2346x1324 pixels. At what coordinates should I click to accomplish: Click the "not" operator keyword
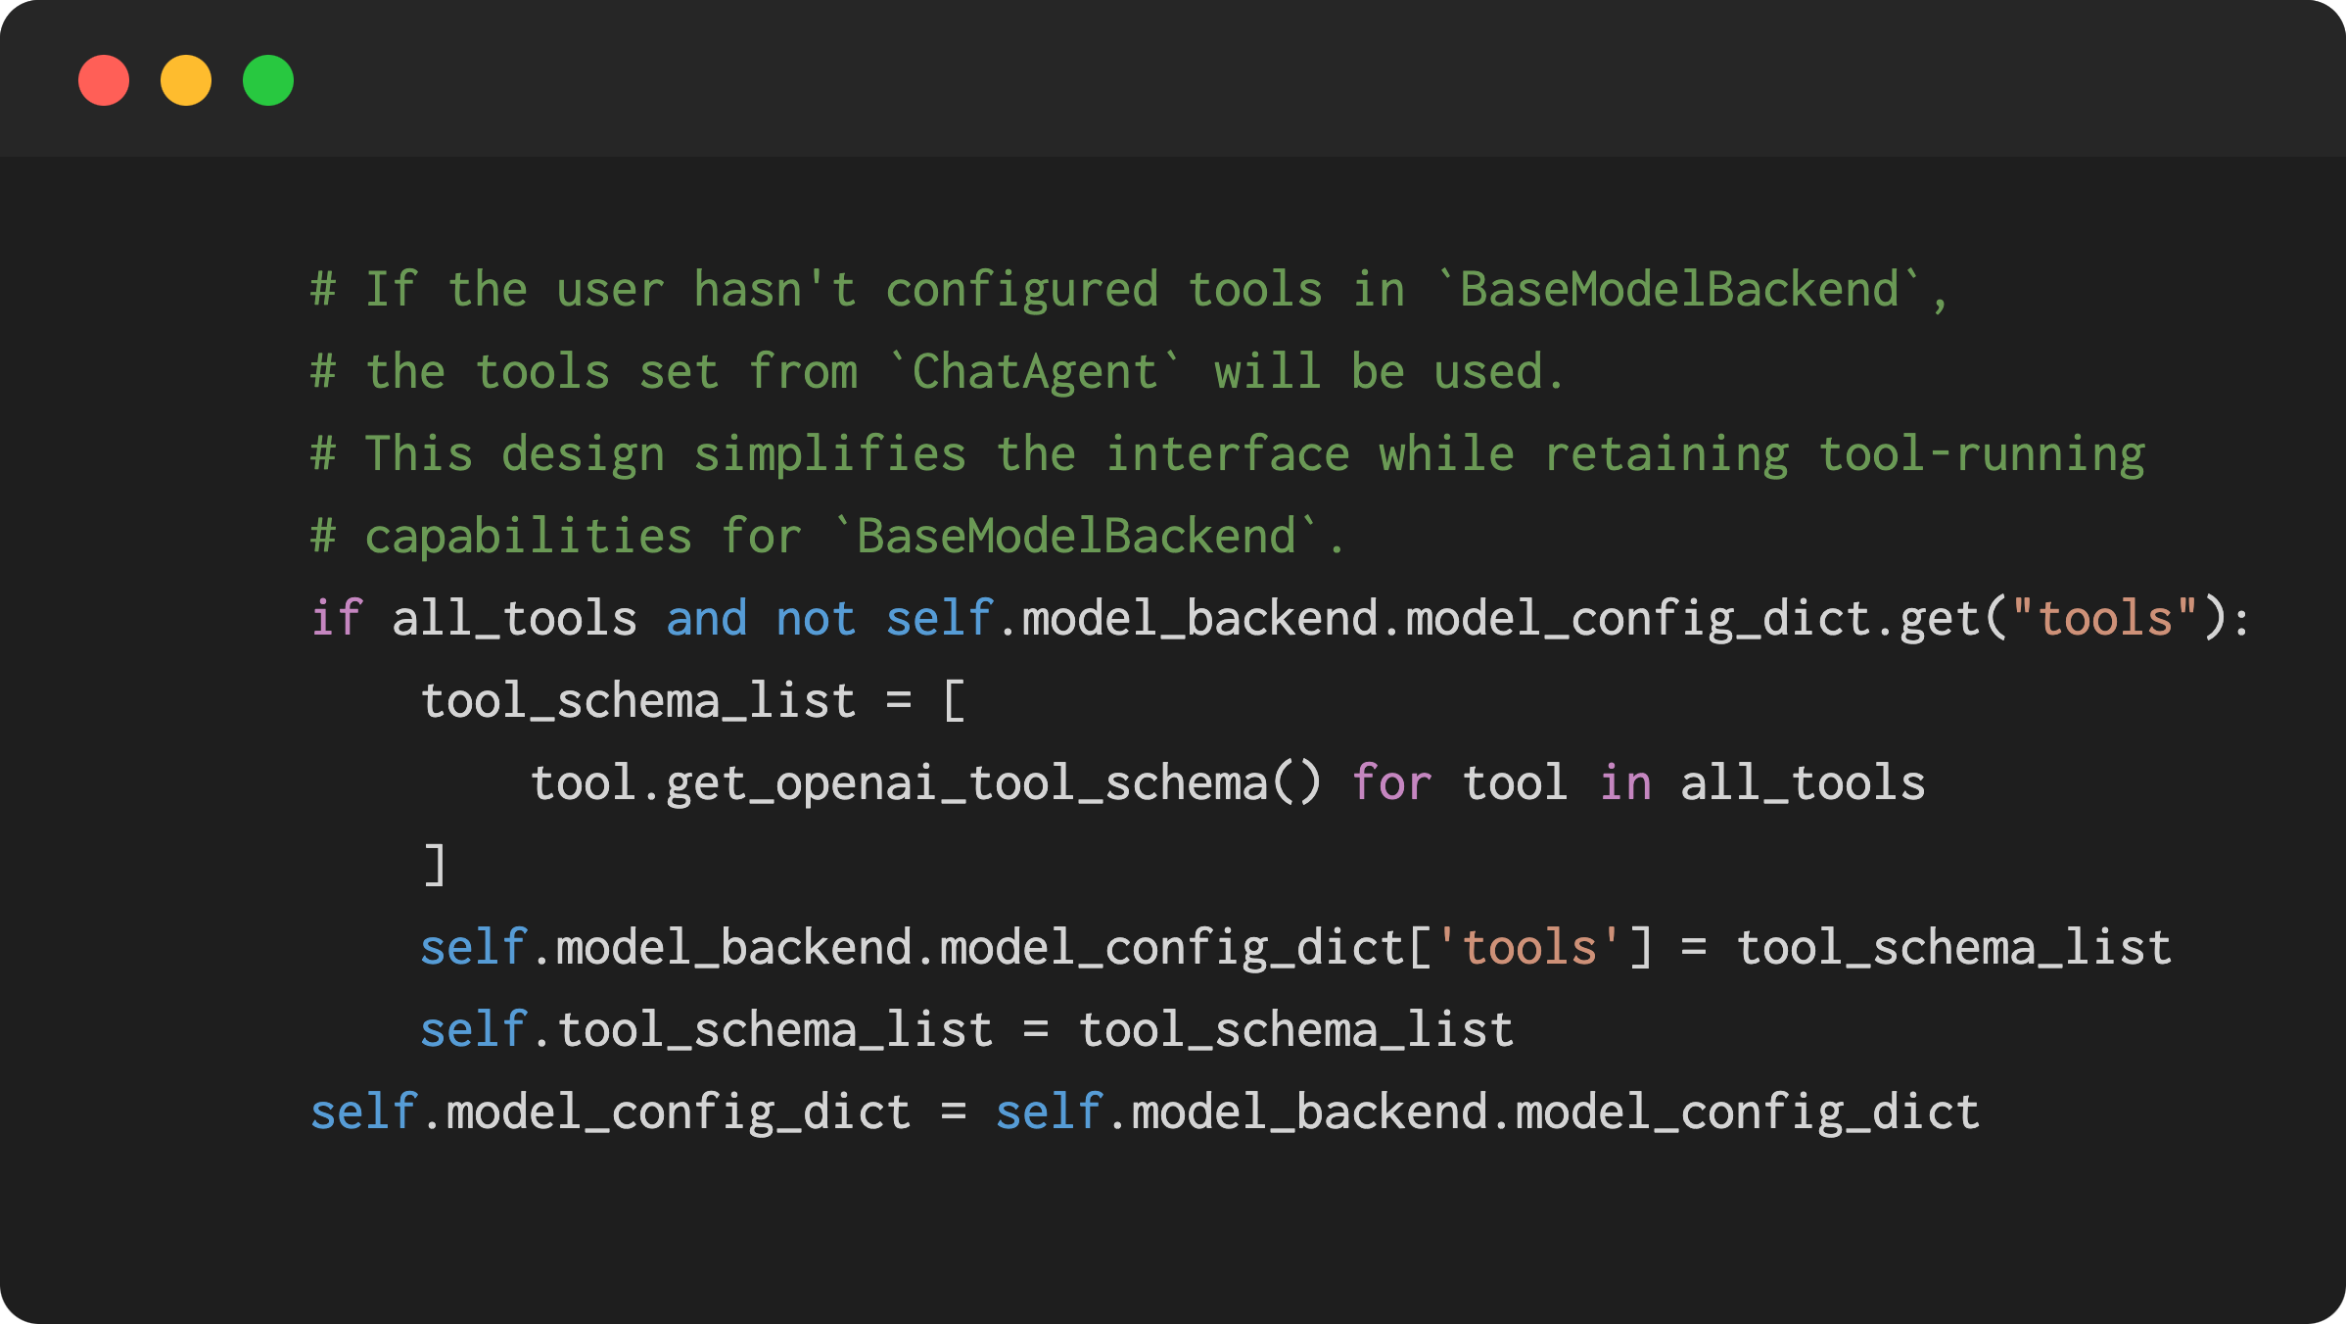pyautogui.click(x=817, y=619)
